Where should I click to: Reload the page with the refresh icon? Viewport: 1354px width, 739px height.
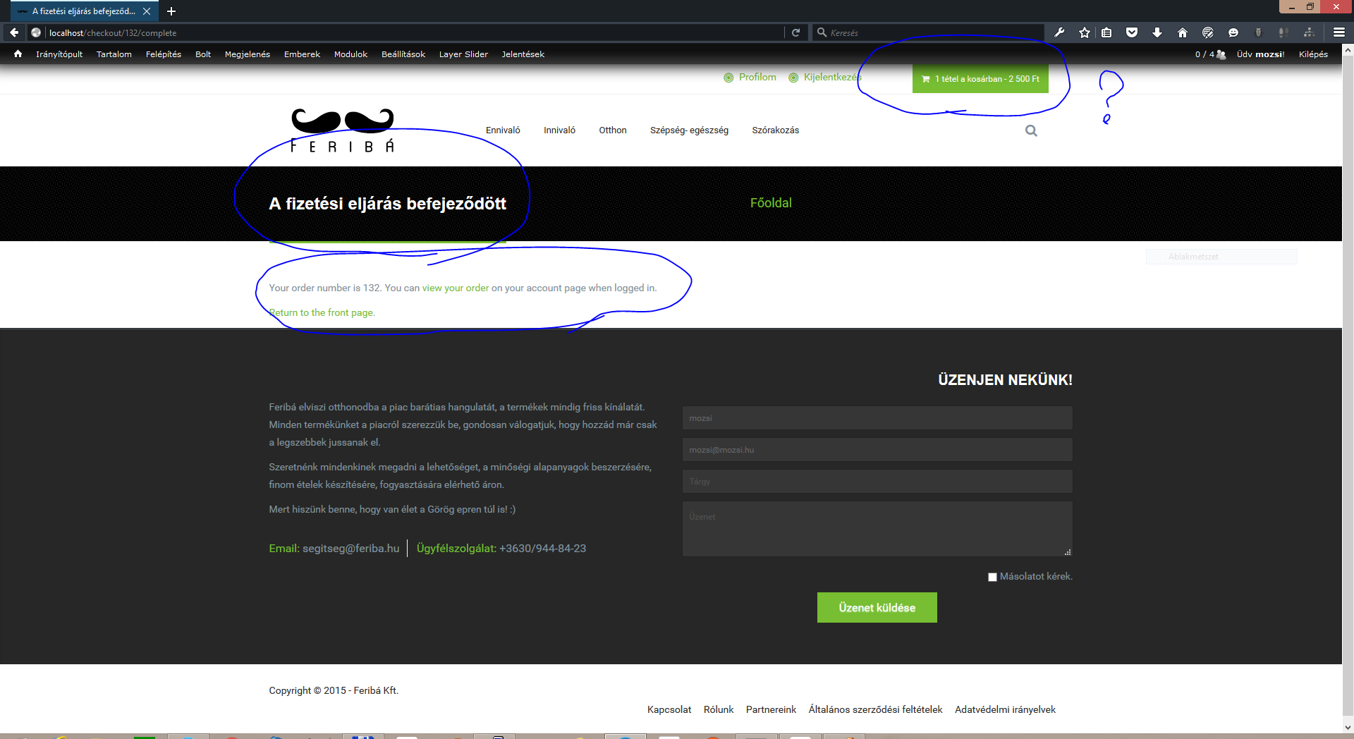coord(795,32)
